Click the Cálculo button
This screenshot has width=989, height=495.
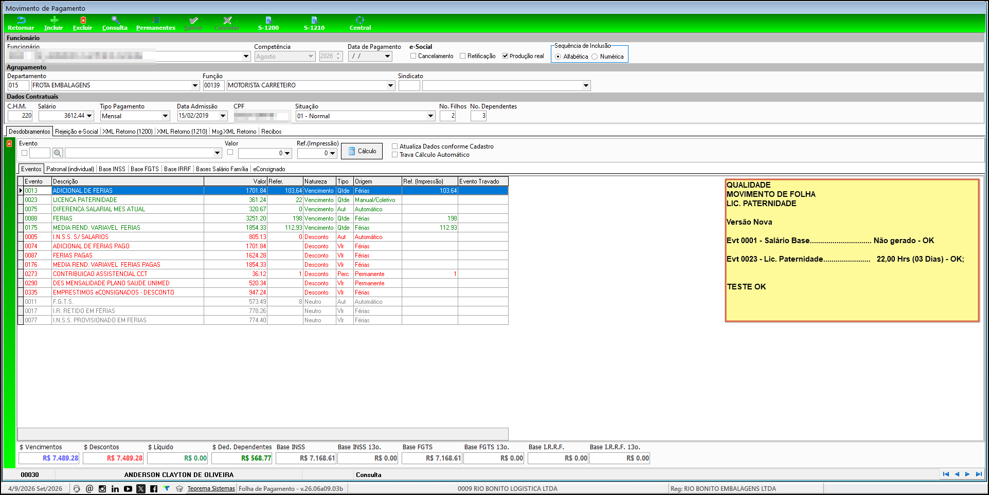pyautogui.click(x=362, y=151)
